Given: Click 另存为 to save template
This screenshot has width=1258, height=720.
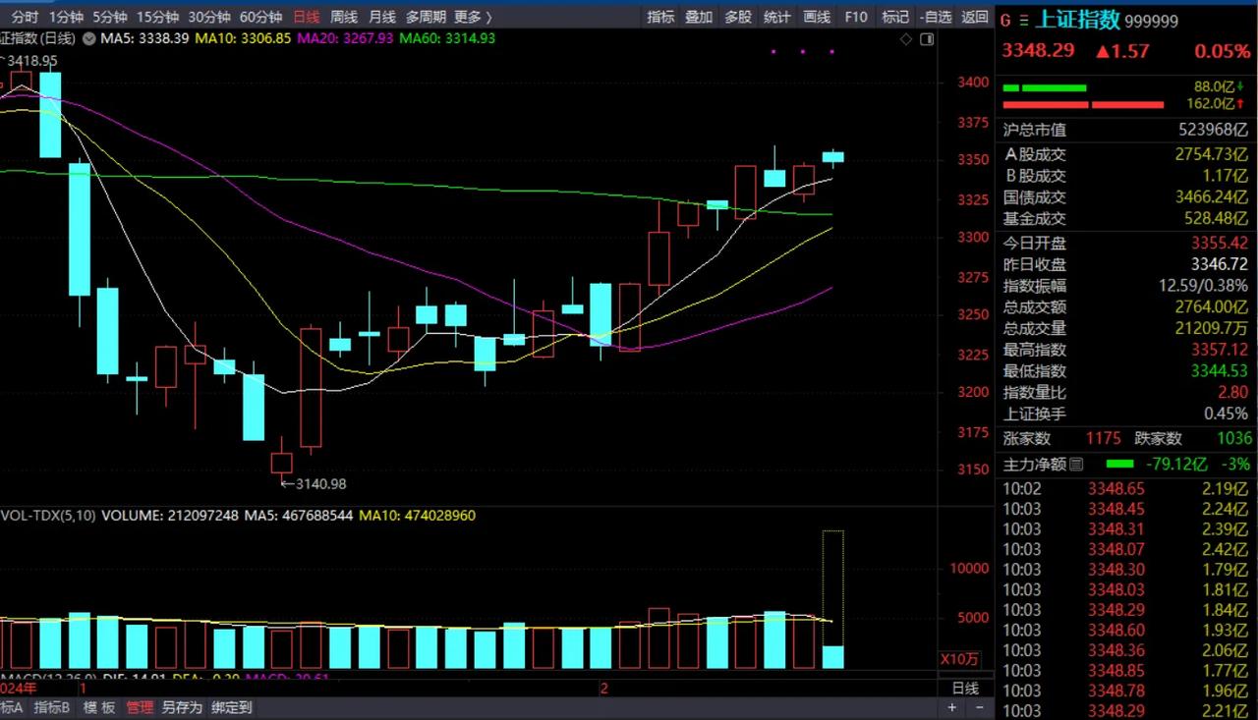Looking at the screenshot, I should (x=182, y=707).
